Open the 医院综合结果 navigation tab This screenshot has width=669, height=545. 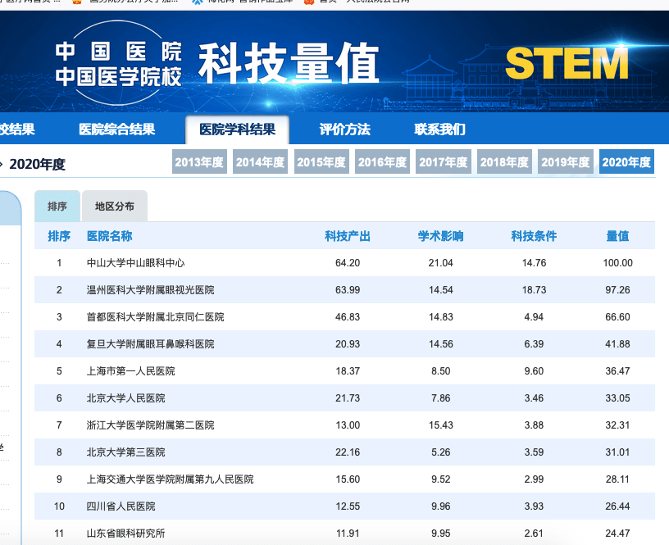(117, 129)
